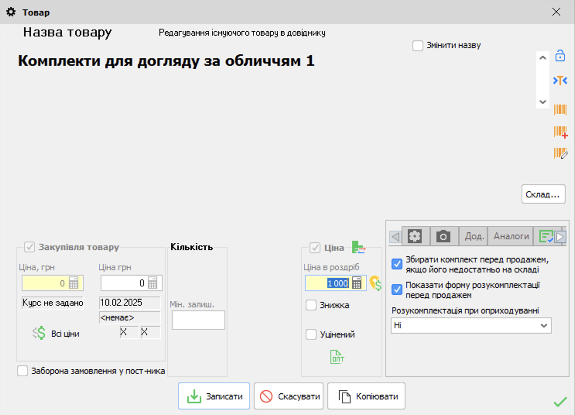
Task: Click the dollar icon next to retail price
Action: [x=375, y=283]
